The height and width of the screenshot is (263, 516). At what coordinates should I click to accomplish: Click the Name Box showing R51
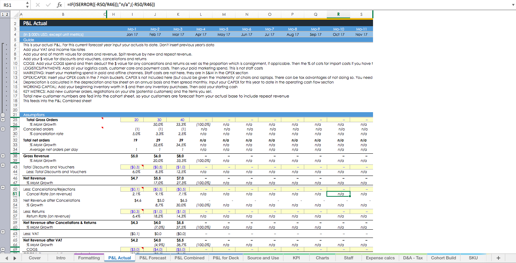[13, 5]
